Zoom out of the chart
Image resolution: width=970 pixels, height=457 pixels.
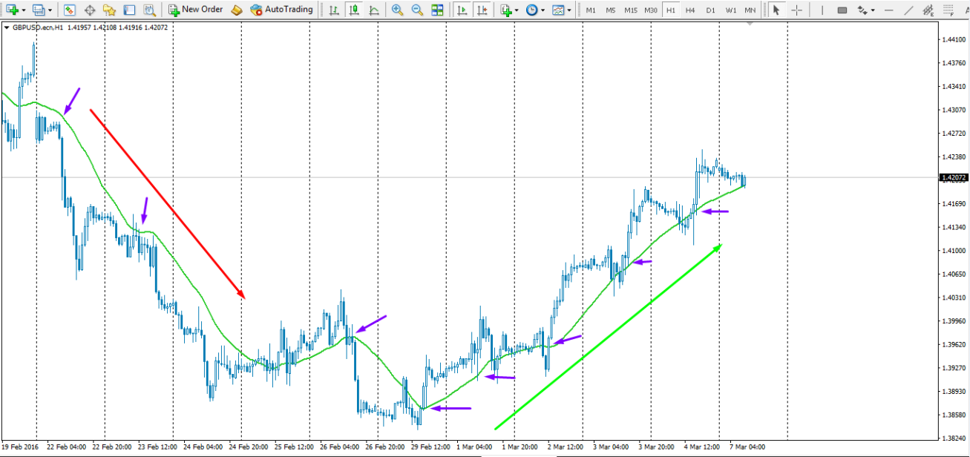[417, 10]
